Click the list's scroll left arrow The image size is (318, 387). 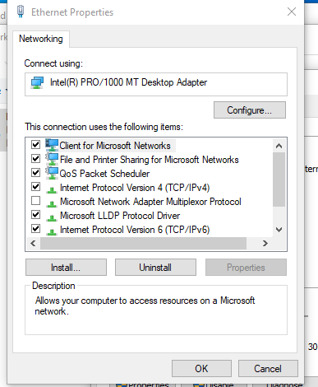pyautogui.click(x=33, y=244)
